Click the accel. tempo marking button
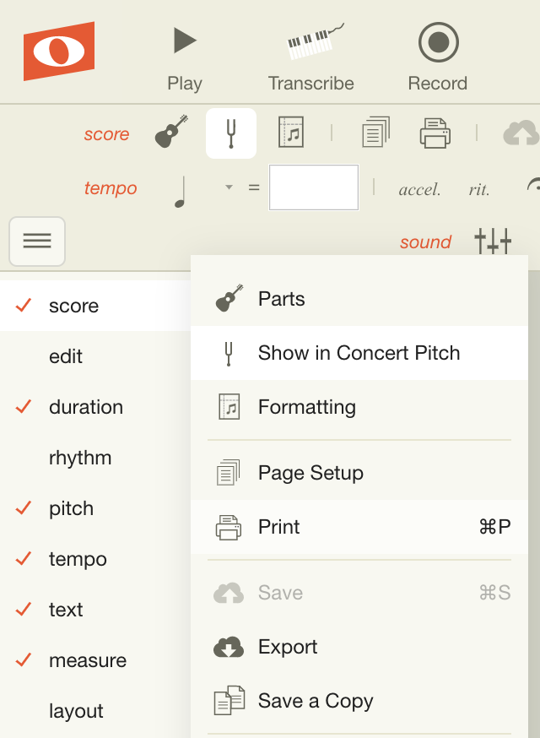 pos(419,189)
